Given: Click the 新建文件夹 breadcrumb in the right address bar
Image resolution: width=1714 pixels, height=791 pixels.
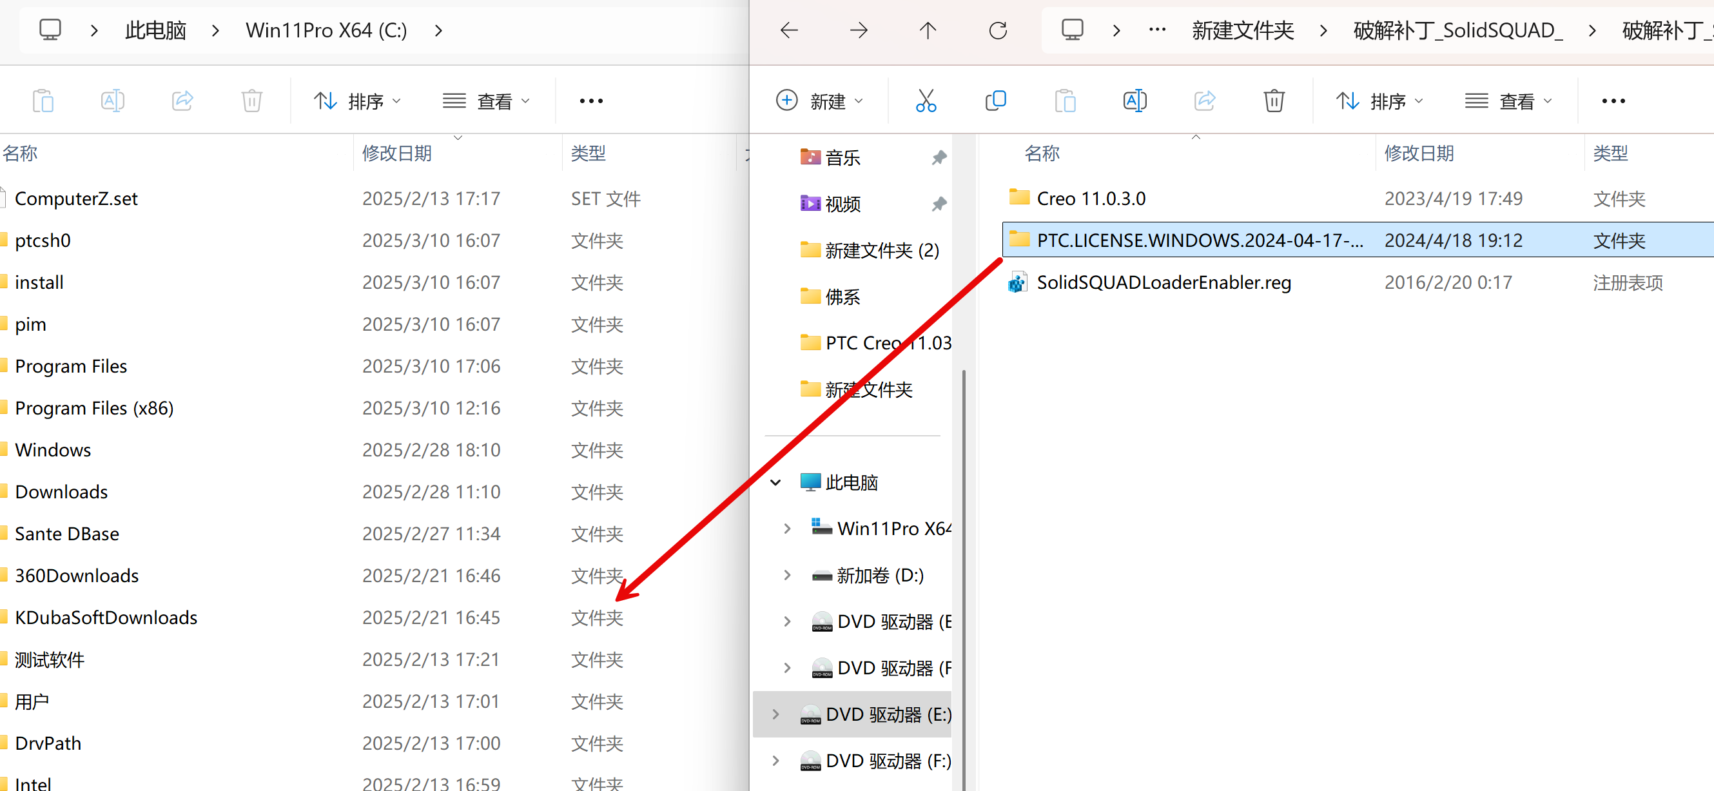Looking at the screenshot, I should pyautogui.click(x=1242, y=30).
